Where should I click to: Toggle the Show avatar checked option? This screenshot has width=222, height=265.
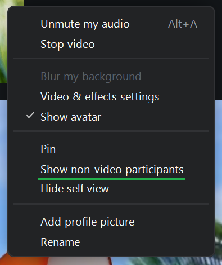click(x=111, y=117)
